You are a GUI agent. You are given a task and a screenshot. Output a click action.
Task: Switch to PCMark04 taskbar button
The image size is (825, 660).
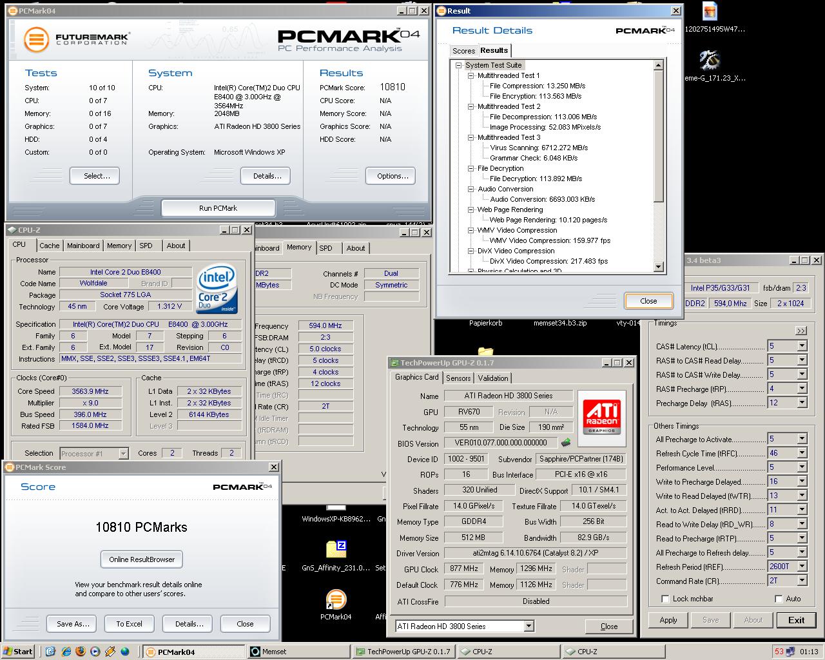pyautogui.click(x=193, y=652)
